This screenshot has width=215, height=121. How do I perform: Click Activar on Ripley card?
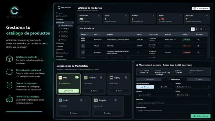point(119,91)
